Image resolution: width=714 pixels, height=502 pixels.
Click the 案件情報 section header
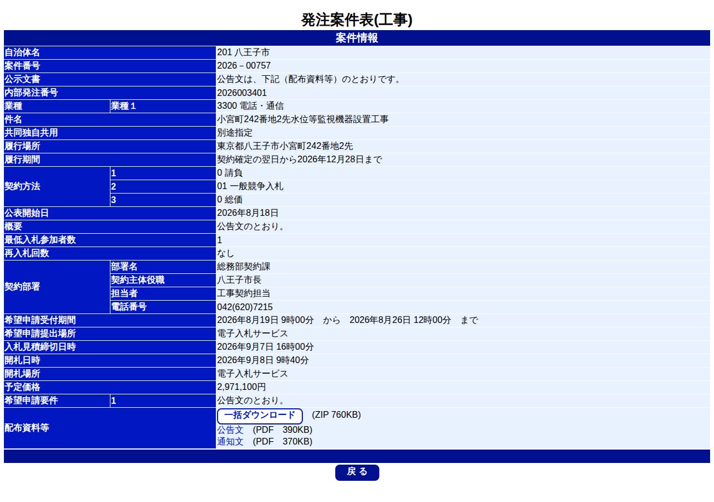click(x=357, y=38)
